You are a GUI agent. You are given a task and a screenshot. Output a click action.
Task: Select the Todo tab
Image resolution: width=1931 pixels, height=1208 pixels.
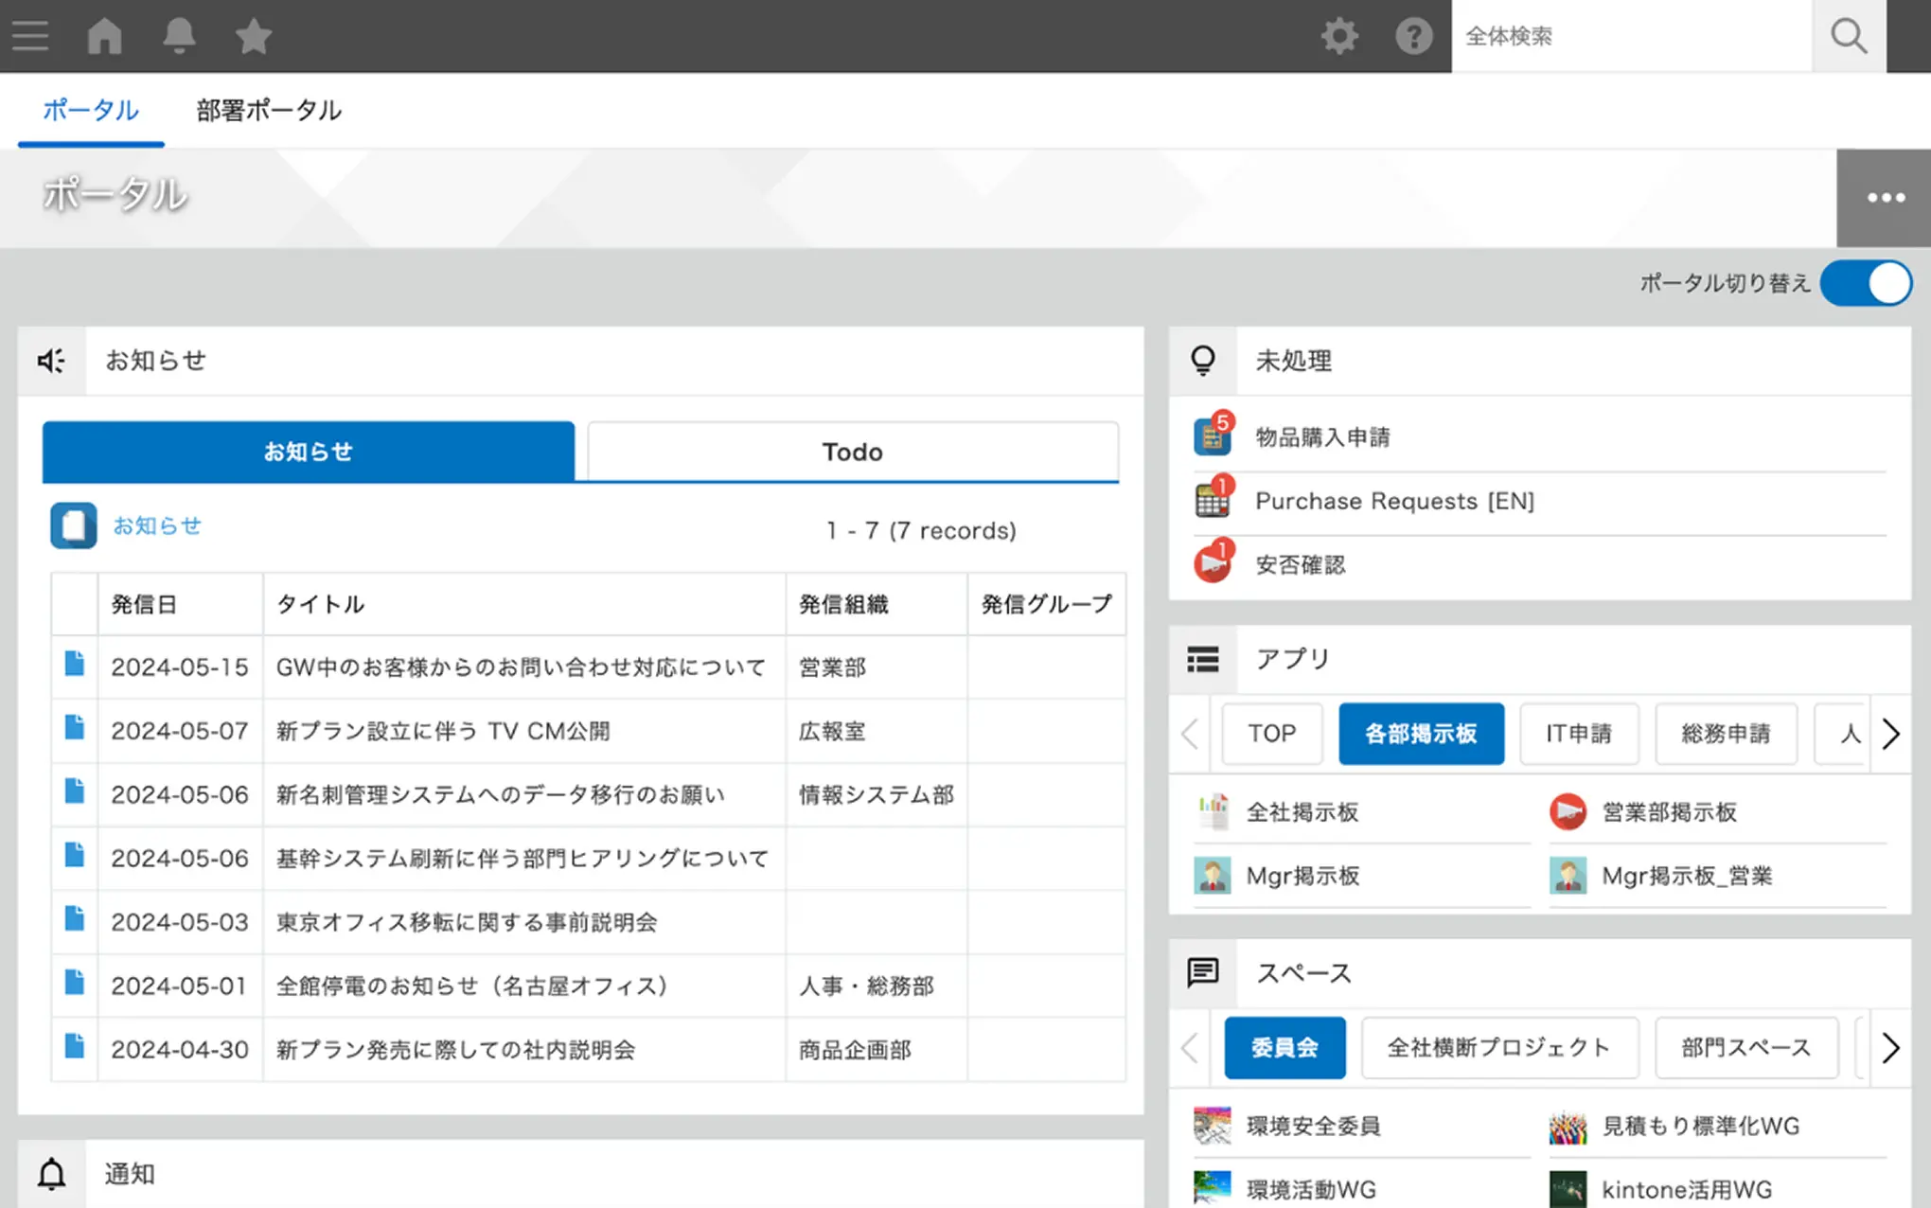[x=852, y=452]
